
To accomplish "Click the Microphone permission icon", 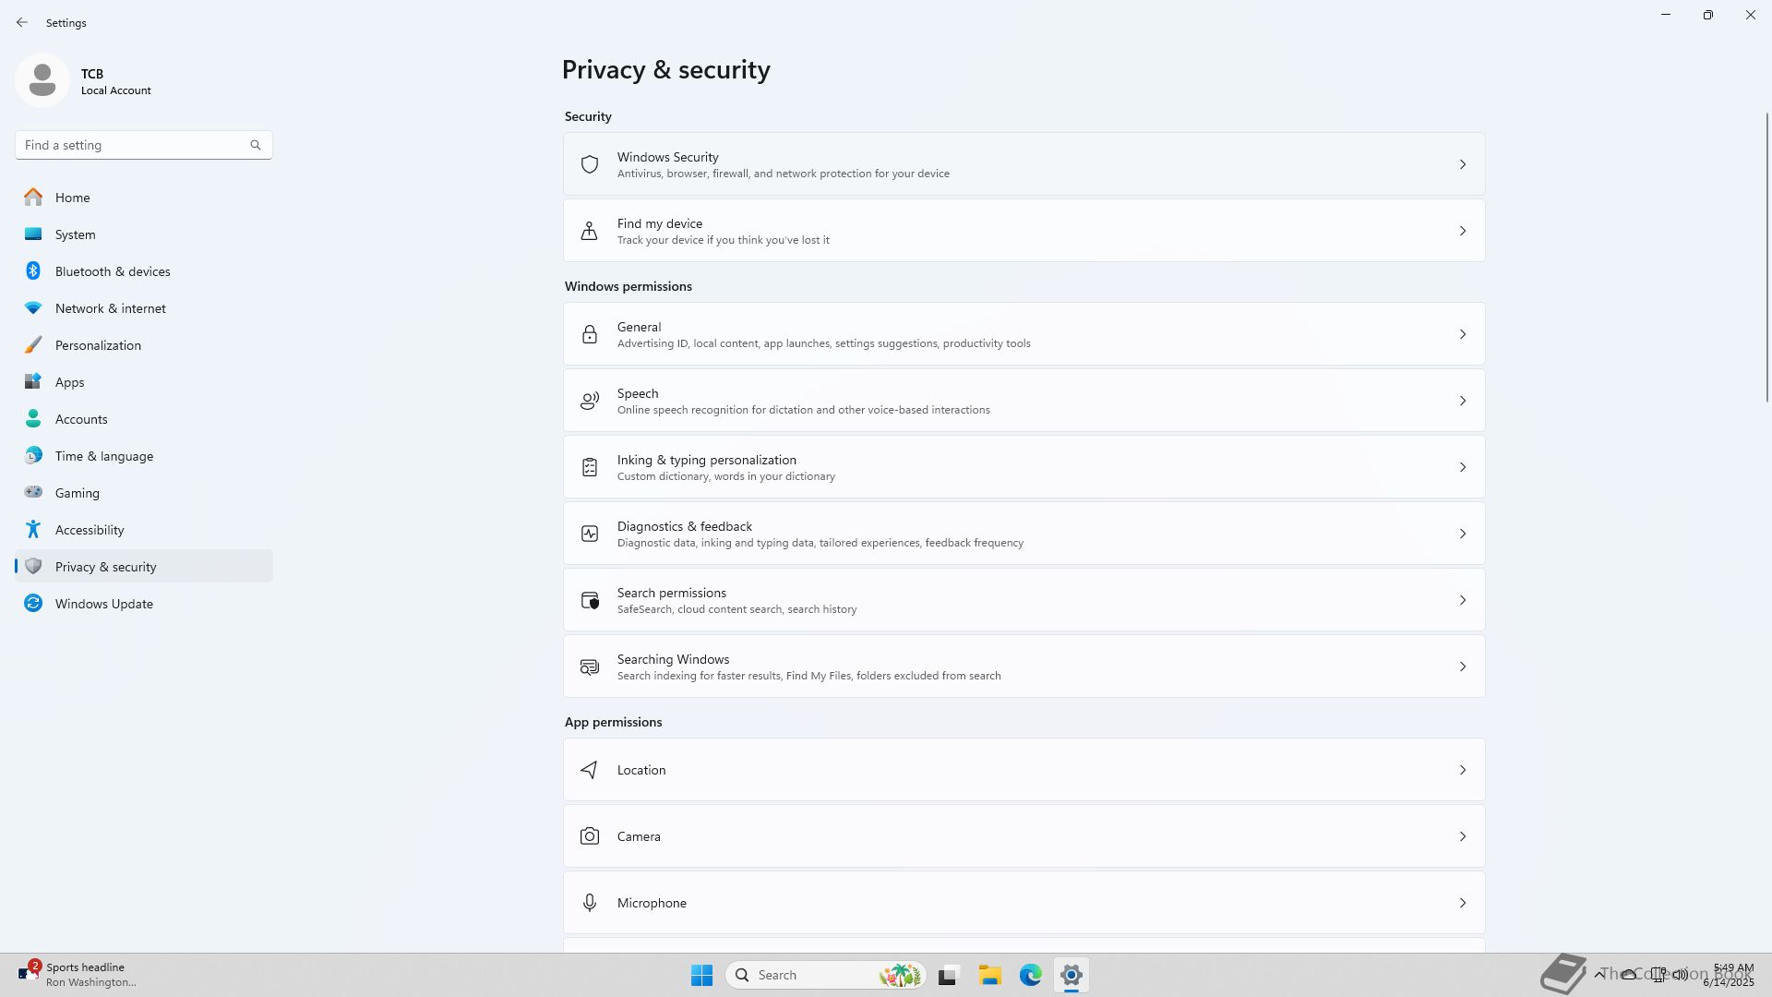I will point(590,903).
